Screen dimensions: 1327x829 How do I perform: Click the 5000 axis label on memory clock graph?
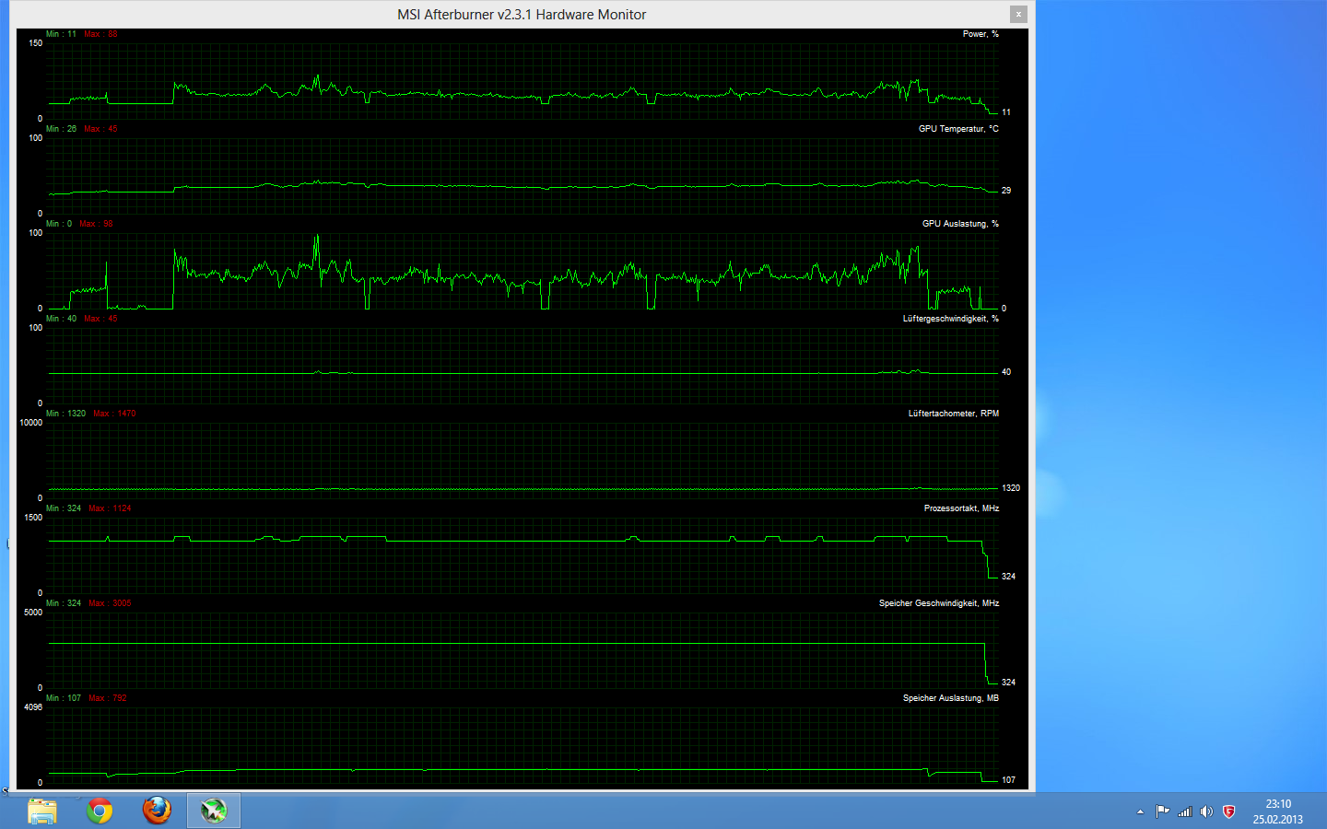(33, 613)
